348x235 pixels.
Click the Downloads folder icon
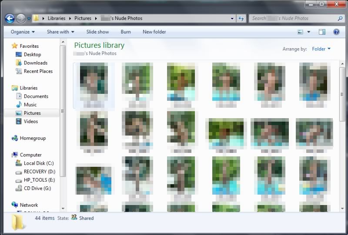click(19, 63)
